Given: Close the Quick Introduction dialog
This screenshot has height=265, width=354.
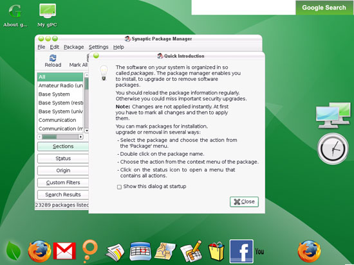Looking at the screenshot, I should pos(244,201).
